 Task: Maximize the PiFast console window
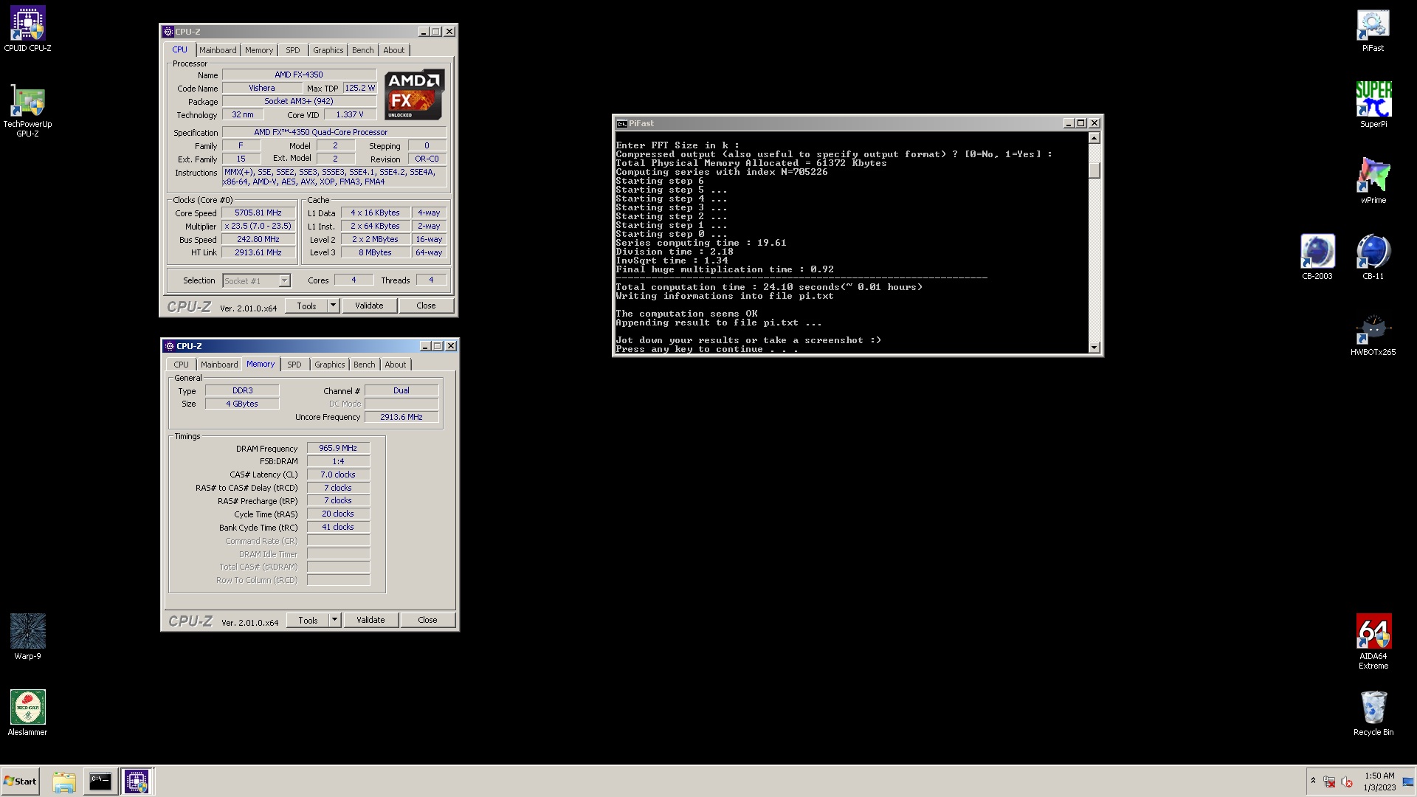coord(1080,123)
